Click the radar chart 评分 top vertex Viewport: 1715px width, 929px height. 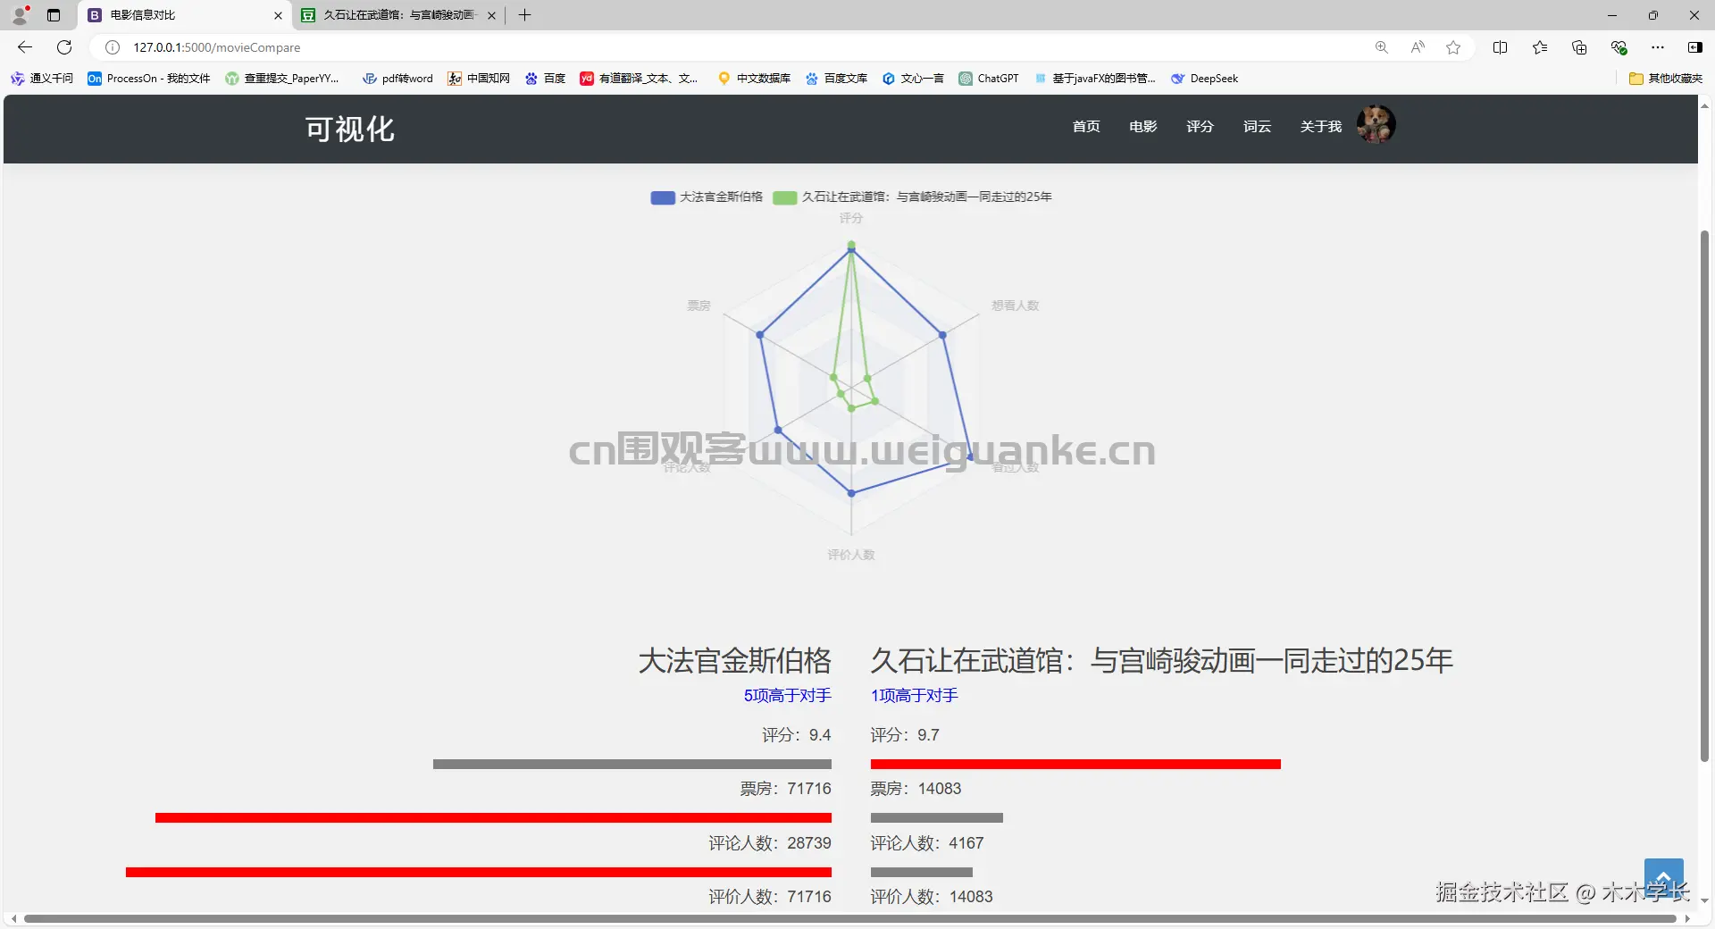851,245
